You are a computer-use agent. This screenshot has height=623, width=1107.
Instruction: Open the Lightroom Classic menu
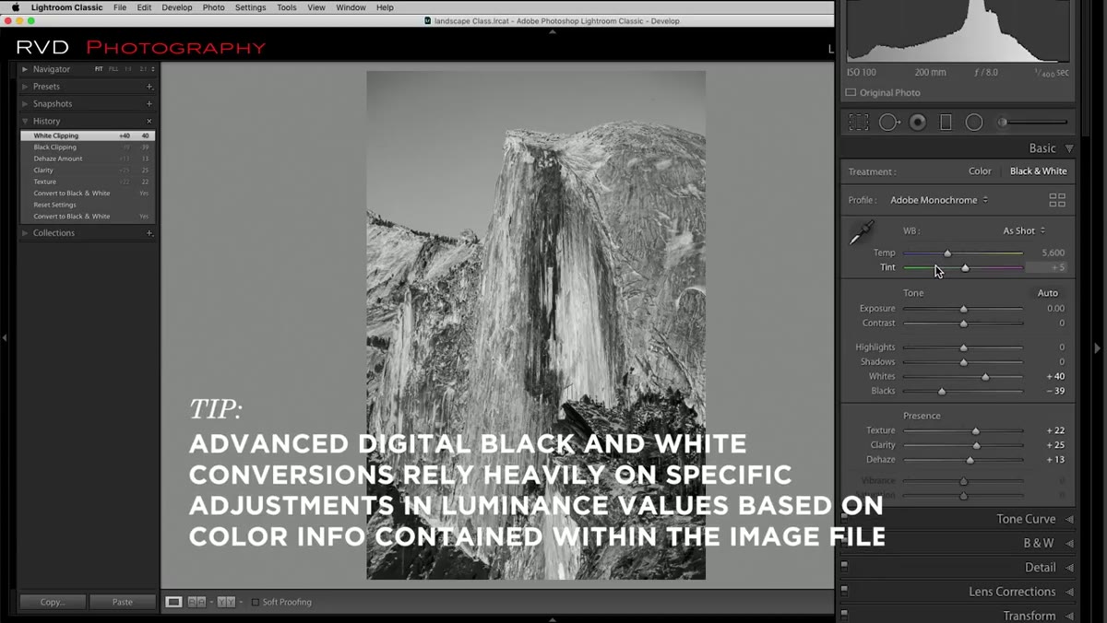pyautogui.click(x=66, y=7)
